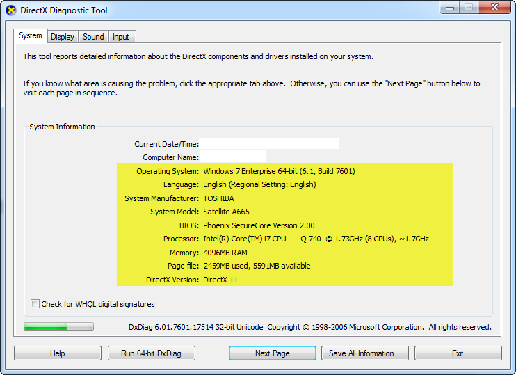Viewport: 516px width, 375px height.
Task: Click the Page file label
Action: [x=183, y=266]
